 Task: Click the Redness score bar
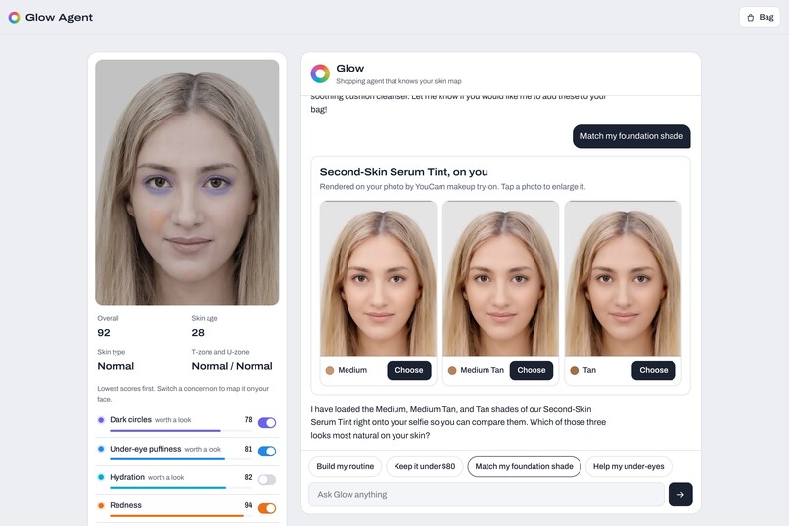click(x=181, y=516)
